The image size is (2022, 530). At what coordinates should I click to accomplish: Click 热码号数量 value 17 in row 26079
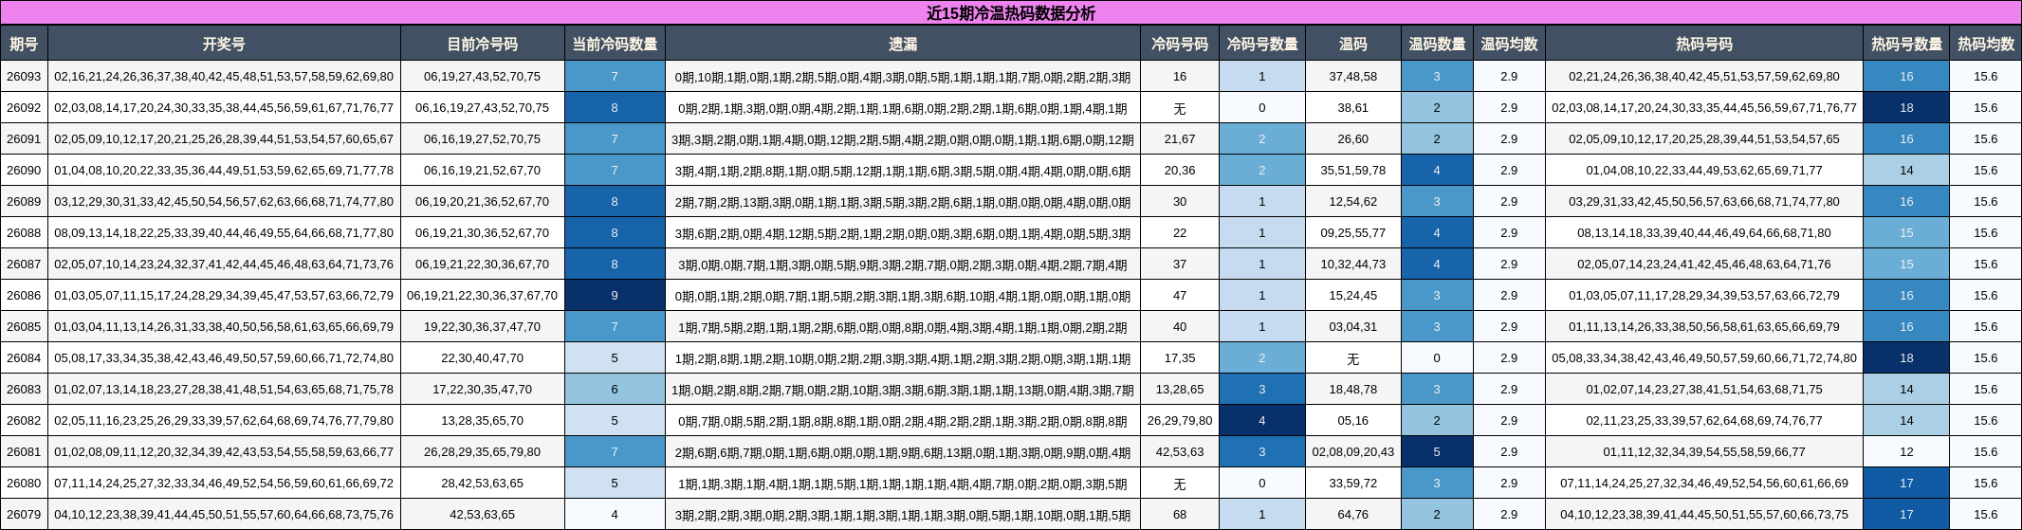tap(1906, 515)
